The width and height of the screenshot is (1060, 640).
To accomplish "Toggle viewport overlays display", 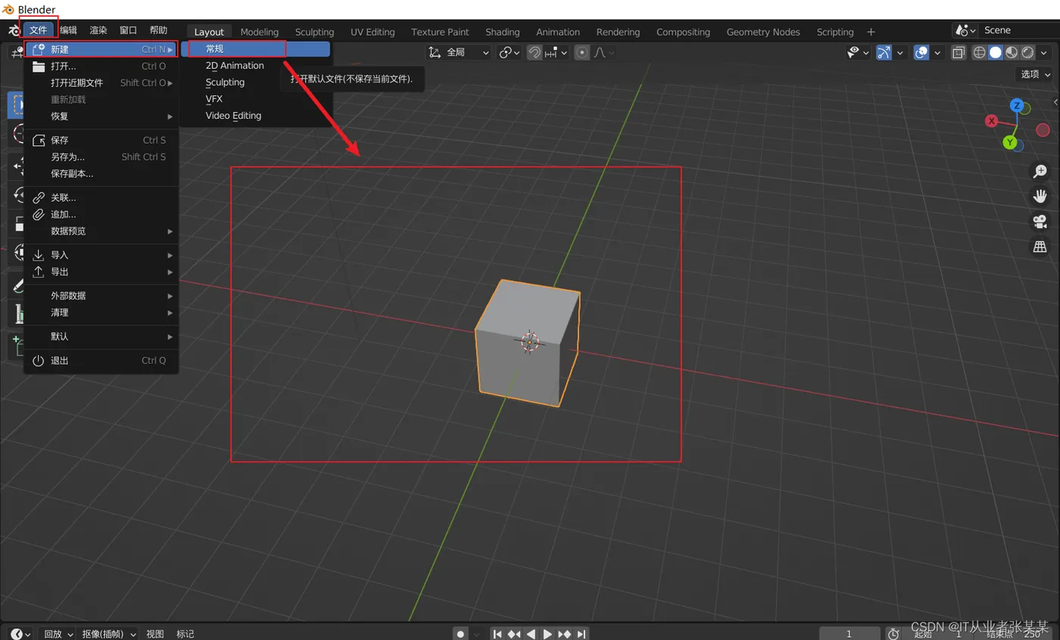I will [x=921, y=52].
